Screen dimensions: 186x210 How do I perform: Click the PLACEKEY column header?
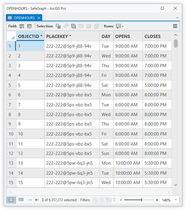(x=72, y=36)
